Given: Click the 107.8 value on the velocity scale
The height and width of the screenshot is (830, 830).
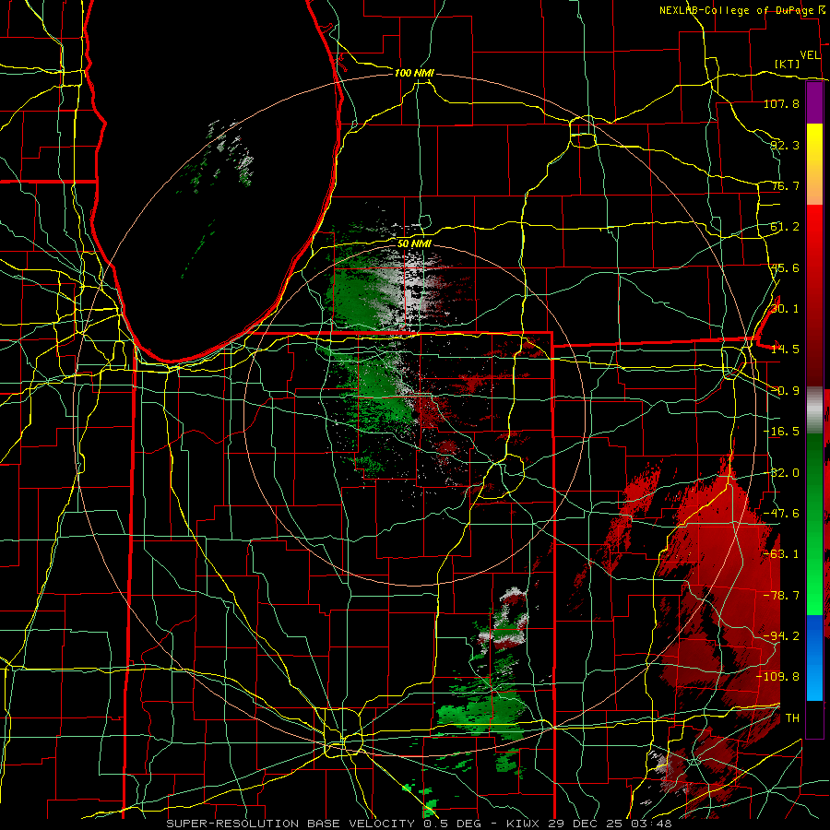Looking at the screenshot, I should [x=781, y=103].
